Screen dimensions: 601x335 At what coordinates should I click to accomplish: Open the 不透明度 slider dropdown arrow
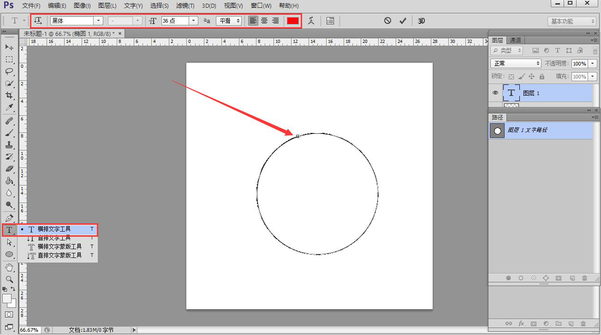tap(593, 64)
